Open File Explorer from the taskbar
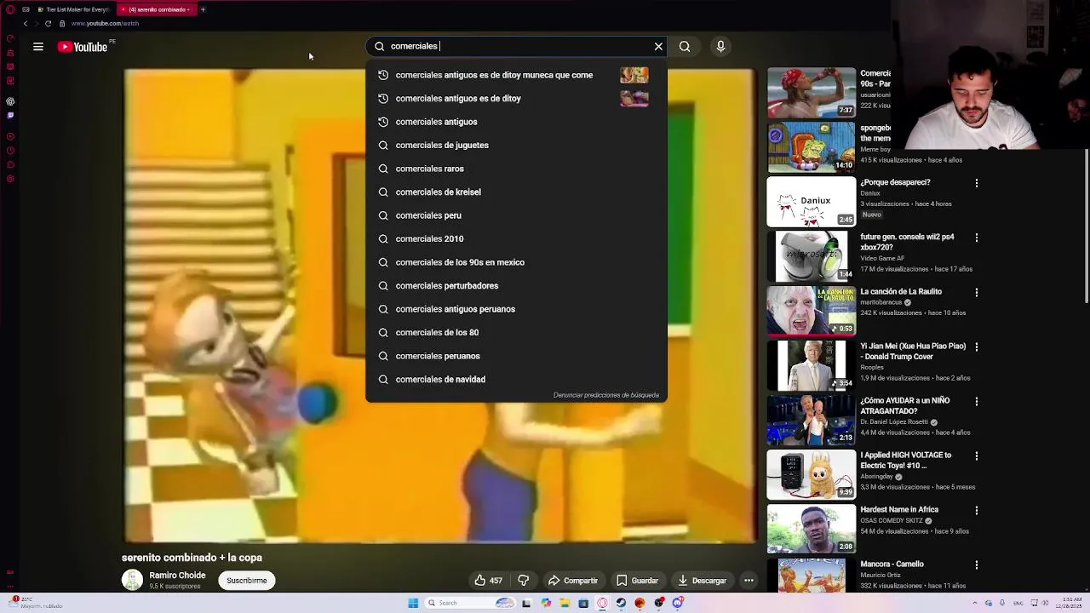The height and width of the screenshot is (613, 1090). click(x=564, y=603)
